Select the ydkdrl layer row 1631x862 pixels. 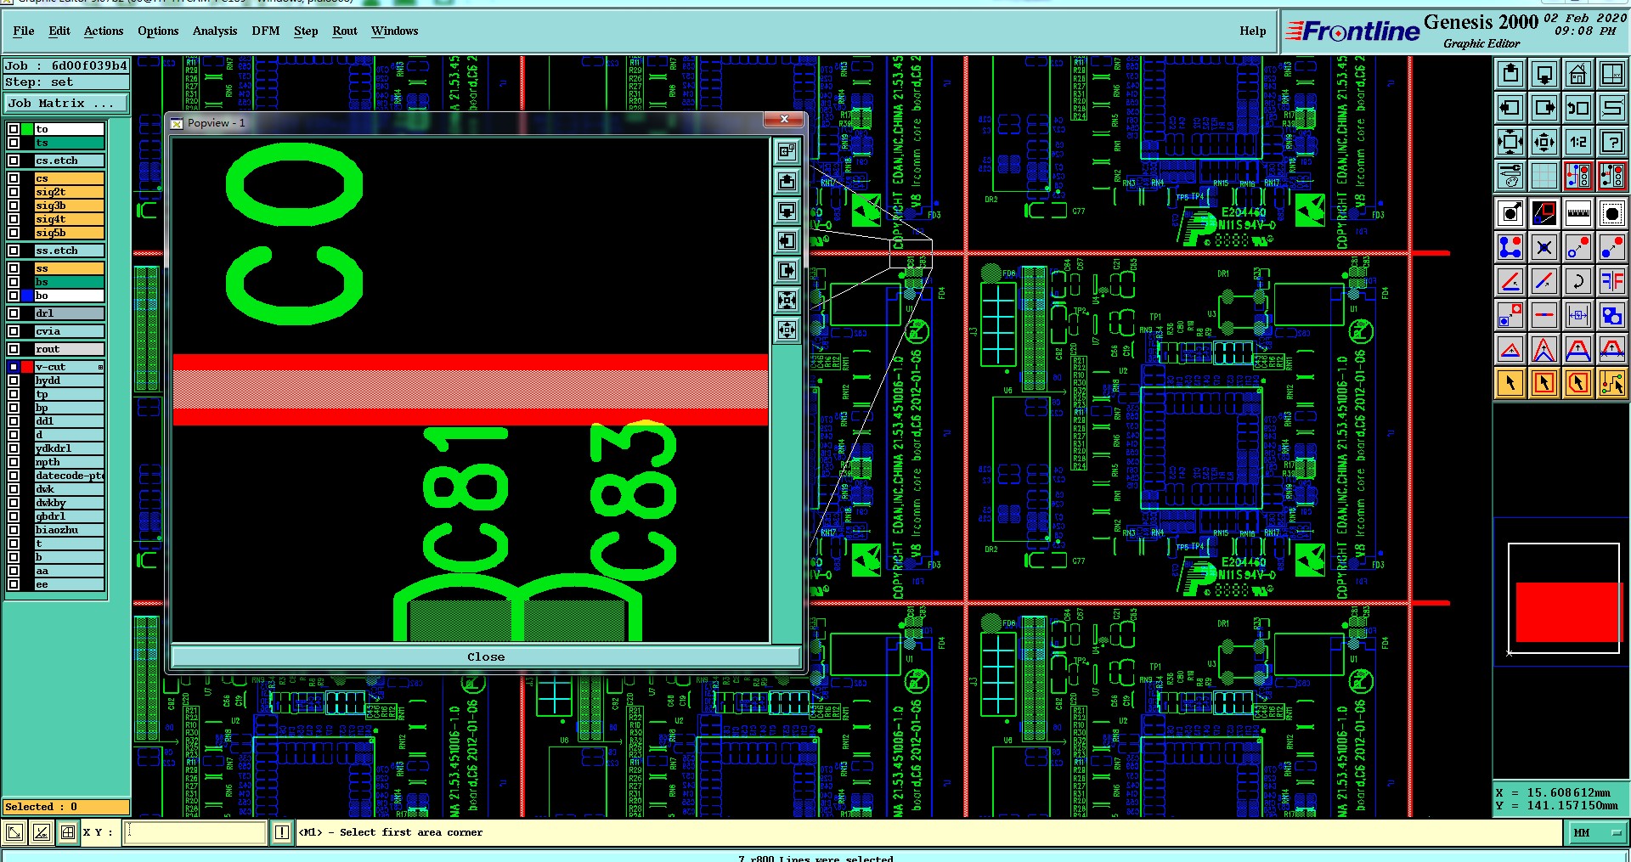pos(69,448)
